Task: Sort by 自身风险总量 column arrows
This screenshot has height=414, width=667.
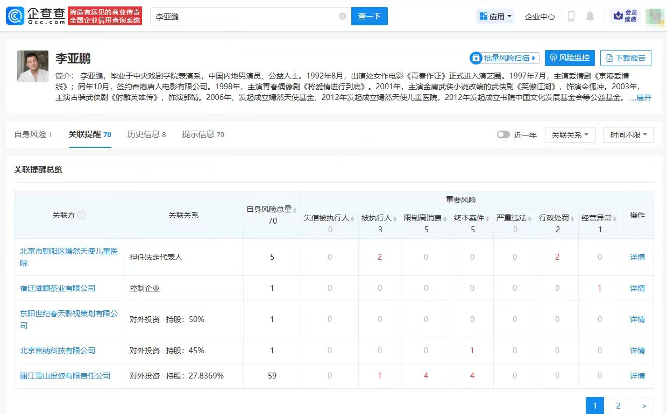Action: [x=295, y=210]
